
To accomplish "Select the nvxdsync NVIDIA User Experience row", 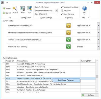I will click(50, 70).
